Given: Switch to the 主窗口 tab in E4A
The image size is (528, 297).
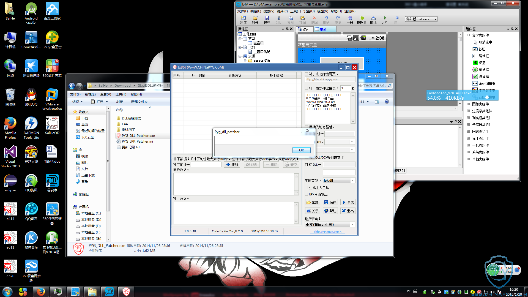Looking at the screenshot, I should [x=325, y=29].
